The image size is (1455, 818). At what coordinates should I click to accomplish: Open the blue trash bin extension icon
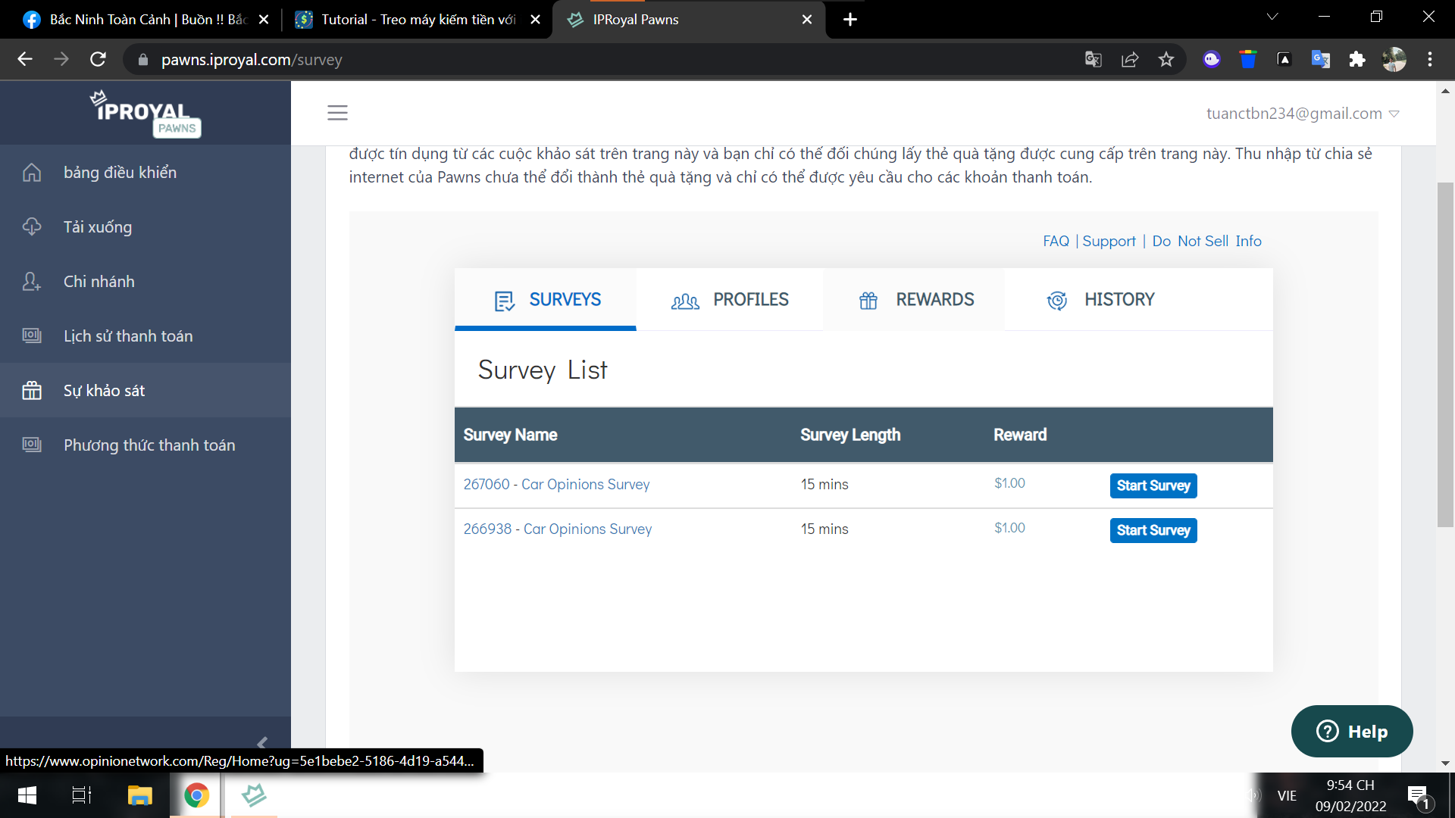[1248, 59]
